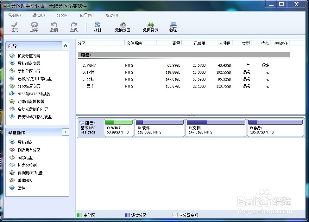Open the 磁盘(D) menu

[38, 16]
